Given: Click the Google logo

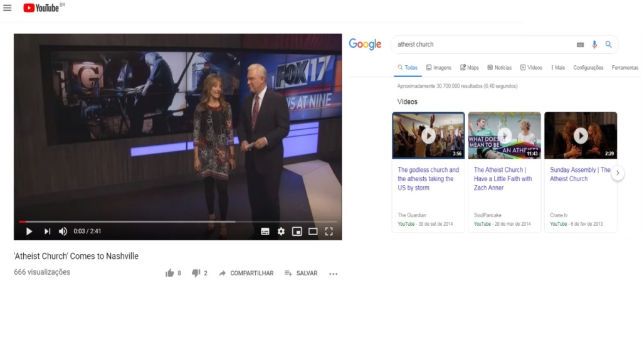Looking at the screenshot, I should [365, 45].
